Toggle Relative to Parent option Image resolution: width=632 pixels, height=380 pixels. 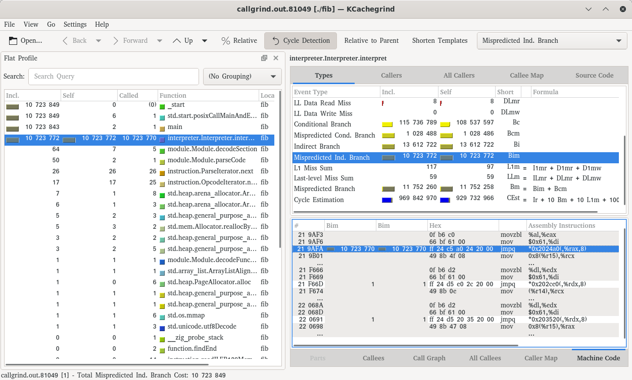pos(371,41)
